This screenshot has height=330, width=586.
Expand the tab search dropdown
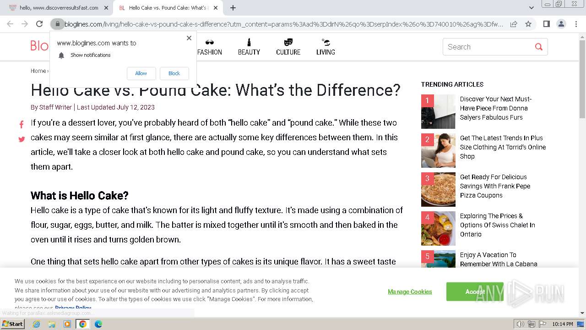tap(532, 8)
